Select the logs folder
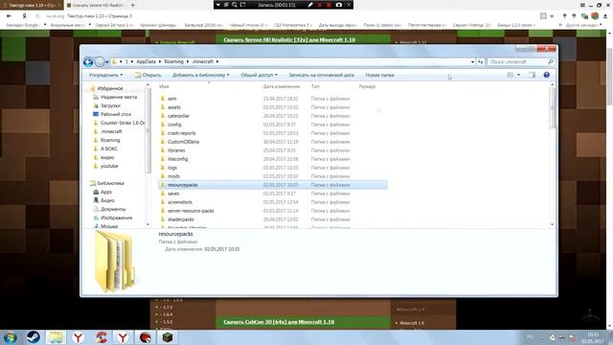 [172, 168]
